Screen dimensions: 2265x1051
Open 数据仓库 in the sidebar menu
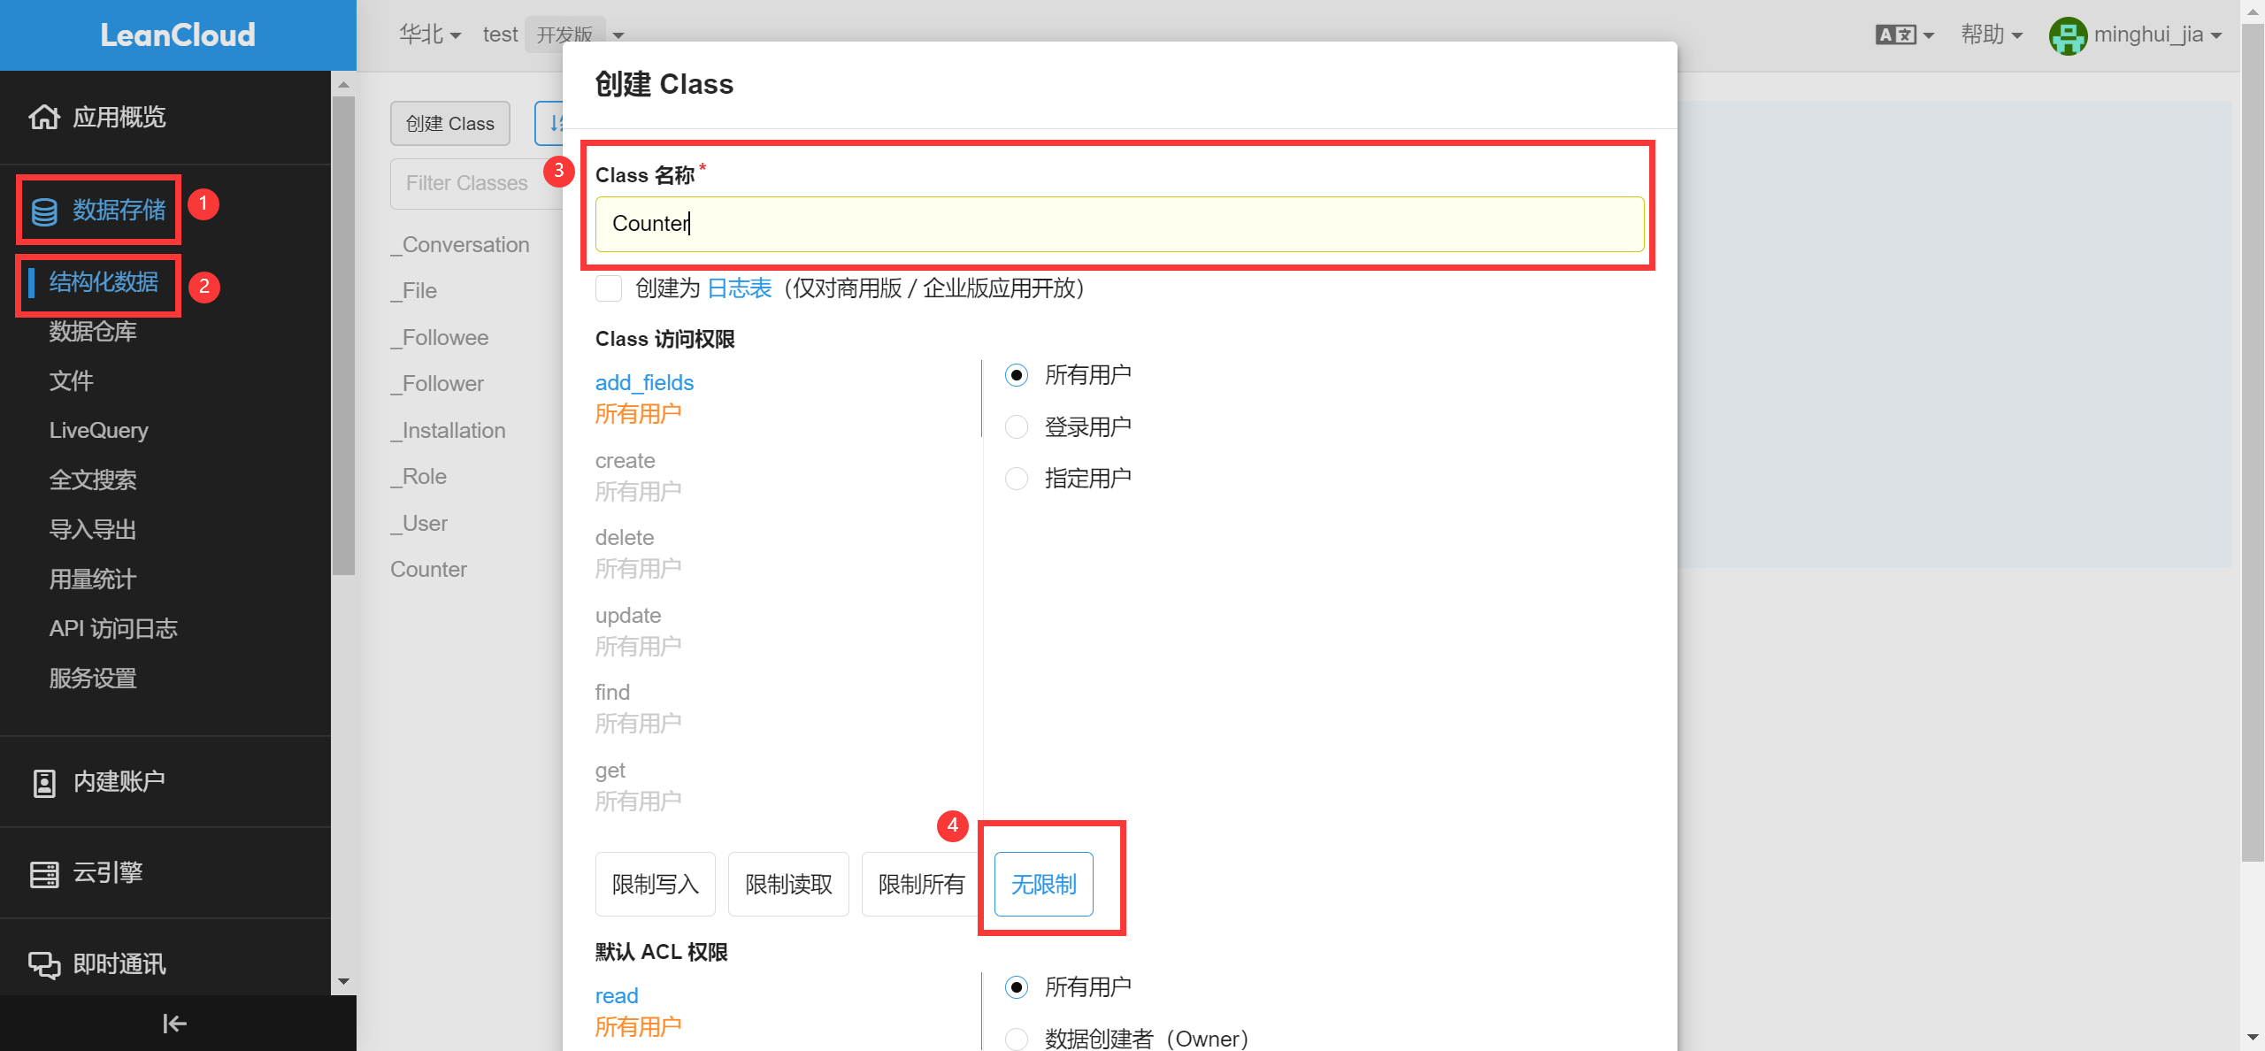pyautogui.click(x=93, y=332)
